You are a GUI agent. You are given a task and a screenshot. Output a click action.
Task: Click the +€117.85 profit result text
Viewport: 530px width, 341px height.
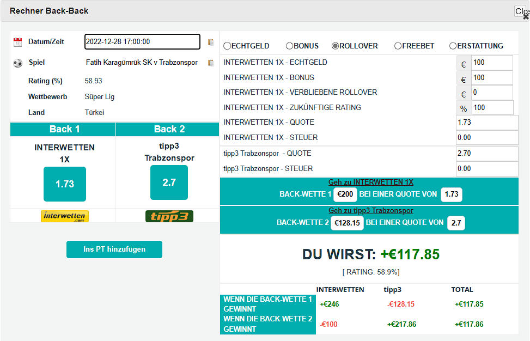point(410,254)
